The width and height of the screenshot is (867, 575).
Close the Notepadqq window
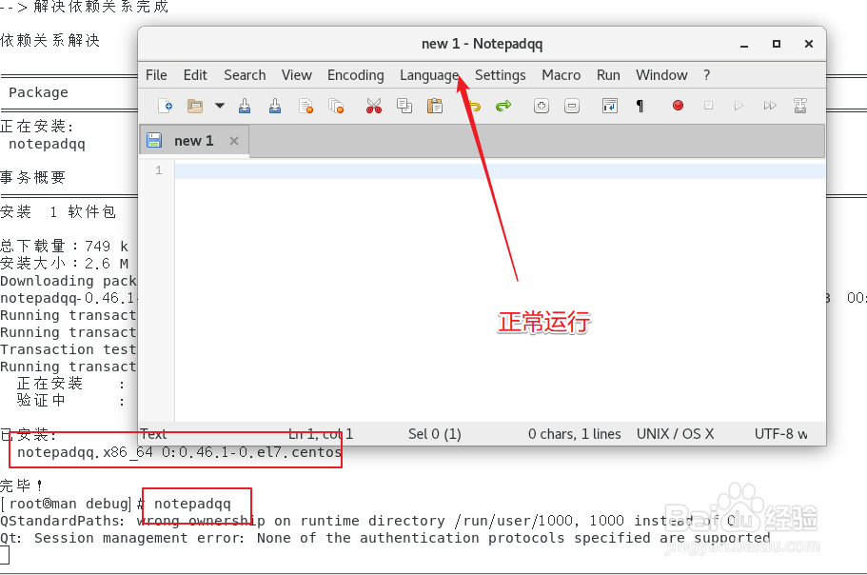pyautogui.click(x=808, y=44)
